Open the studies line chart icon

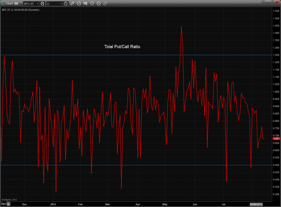coord(79,4)
